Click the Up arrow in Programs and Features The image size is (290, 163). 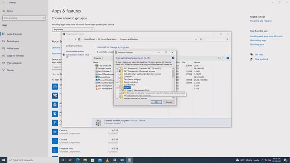point(76,39)
